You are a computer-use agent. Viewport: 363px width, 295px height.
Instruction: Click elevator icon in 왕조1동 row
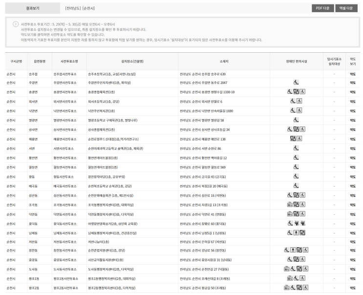[x=290, y=278]
